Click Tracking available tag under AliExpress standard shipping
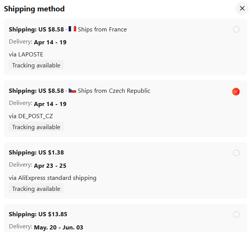Image resolution: width=251 pixels, height=245 pixels. [36, 188]
